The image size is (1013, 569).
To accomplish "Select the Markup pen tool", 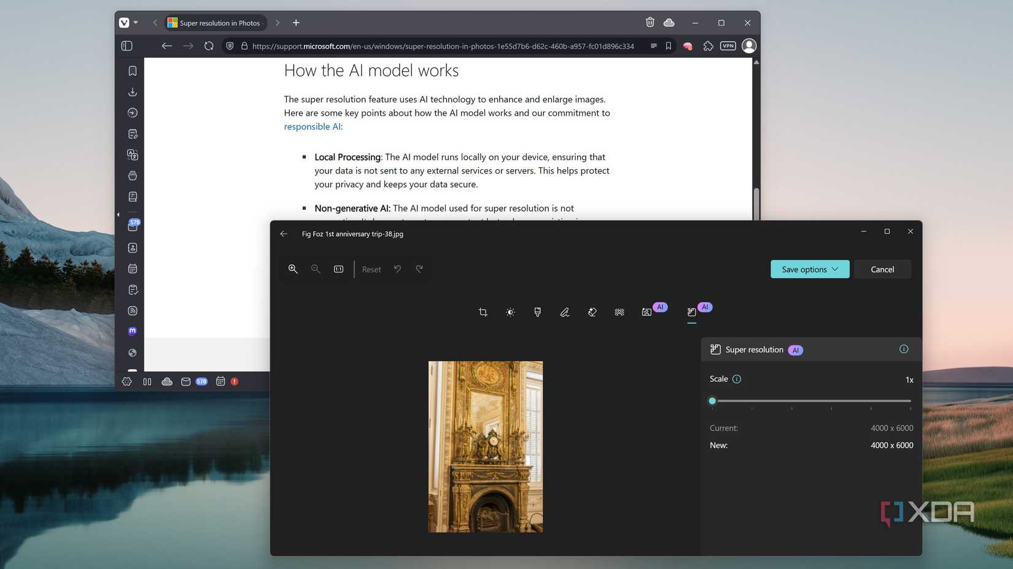I will [565, 312].
